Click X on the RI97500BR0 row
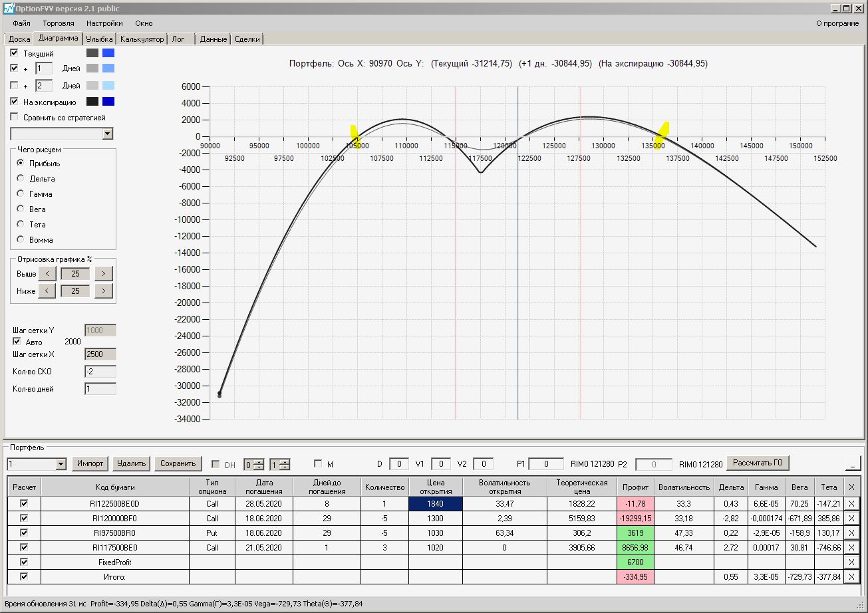Image resolution: width=868 pixels, height=613 pixels. 851,533
